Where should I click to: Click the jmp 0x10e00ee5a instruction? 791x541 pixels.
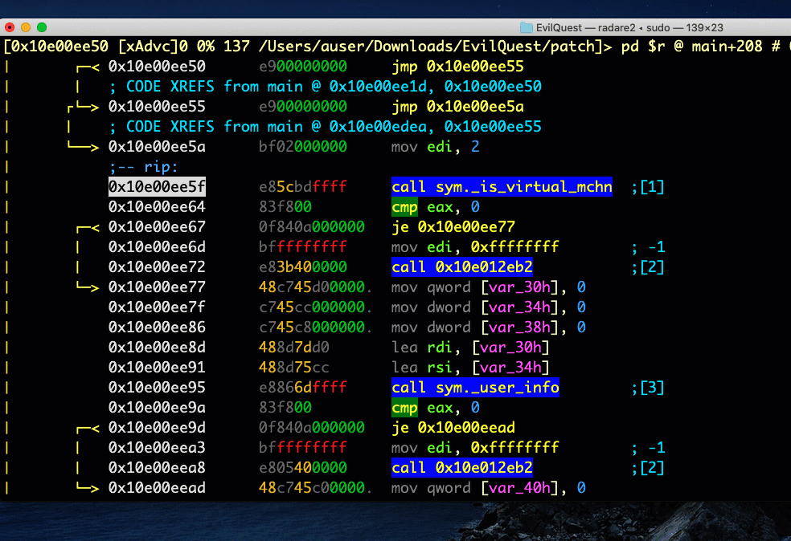tap(457, 107)
